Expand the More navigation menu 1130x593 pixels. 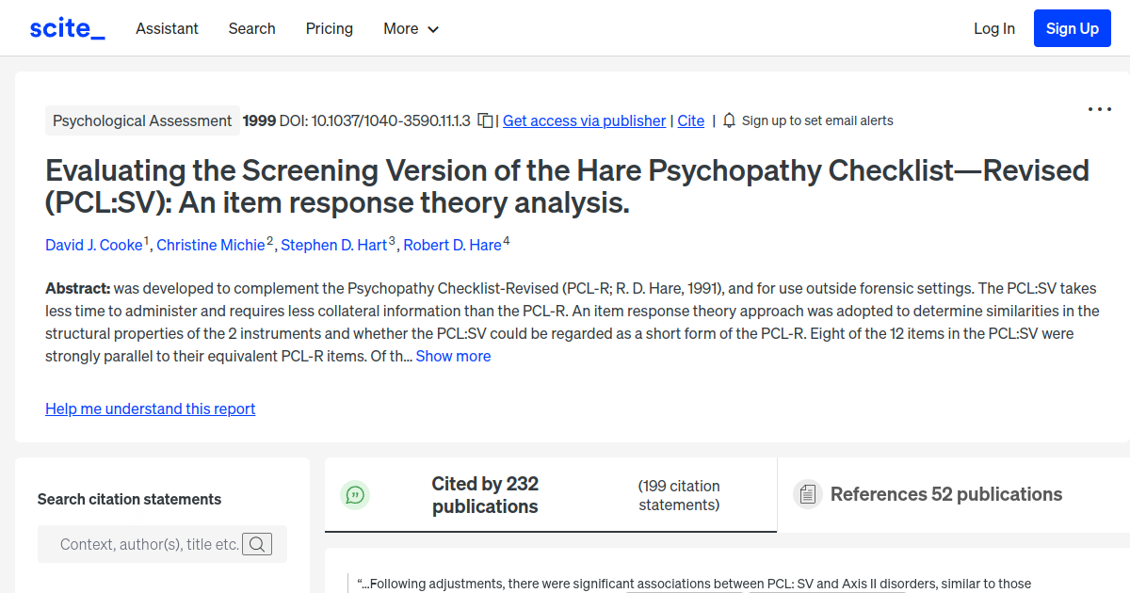tap(411, 28)
